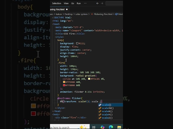Click the 'animation: flicker 0.15s infinite;' line
The height and width of the screenshot is (129, 173).
click(x=82, y=92)
